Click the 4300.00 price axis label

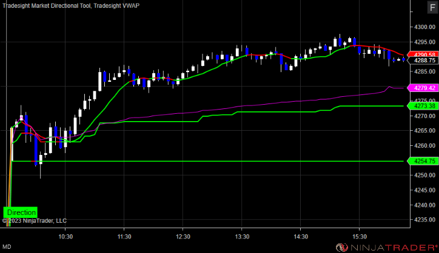pos(424,27)
